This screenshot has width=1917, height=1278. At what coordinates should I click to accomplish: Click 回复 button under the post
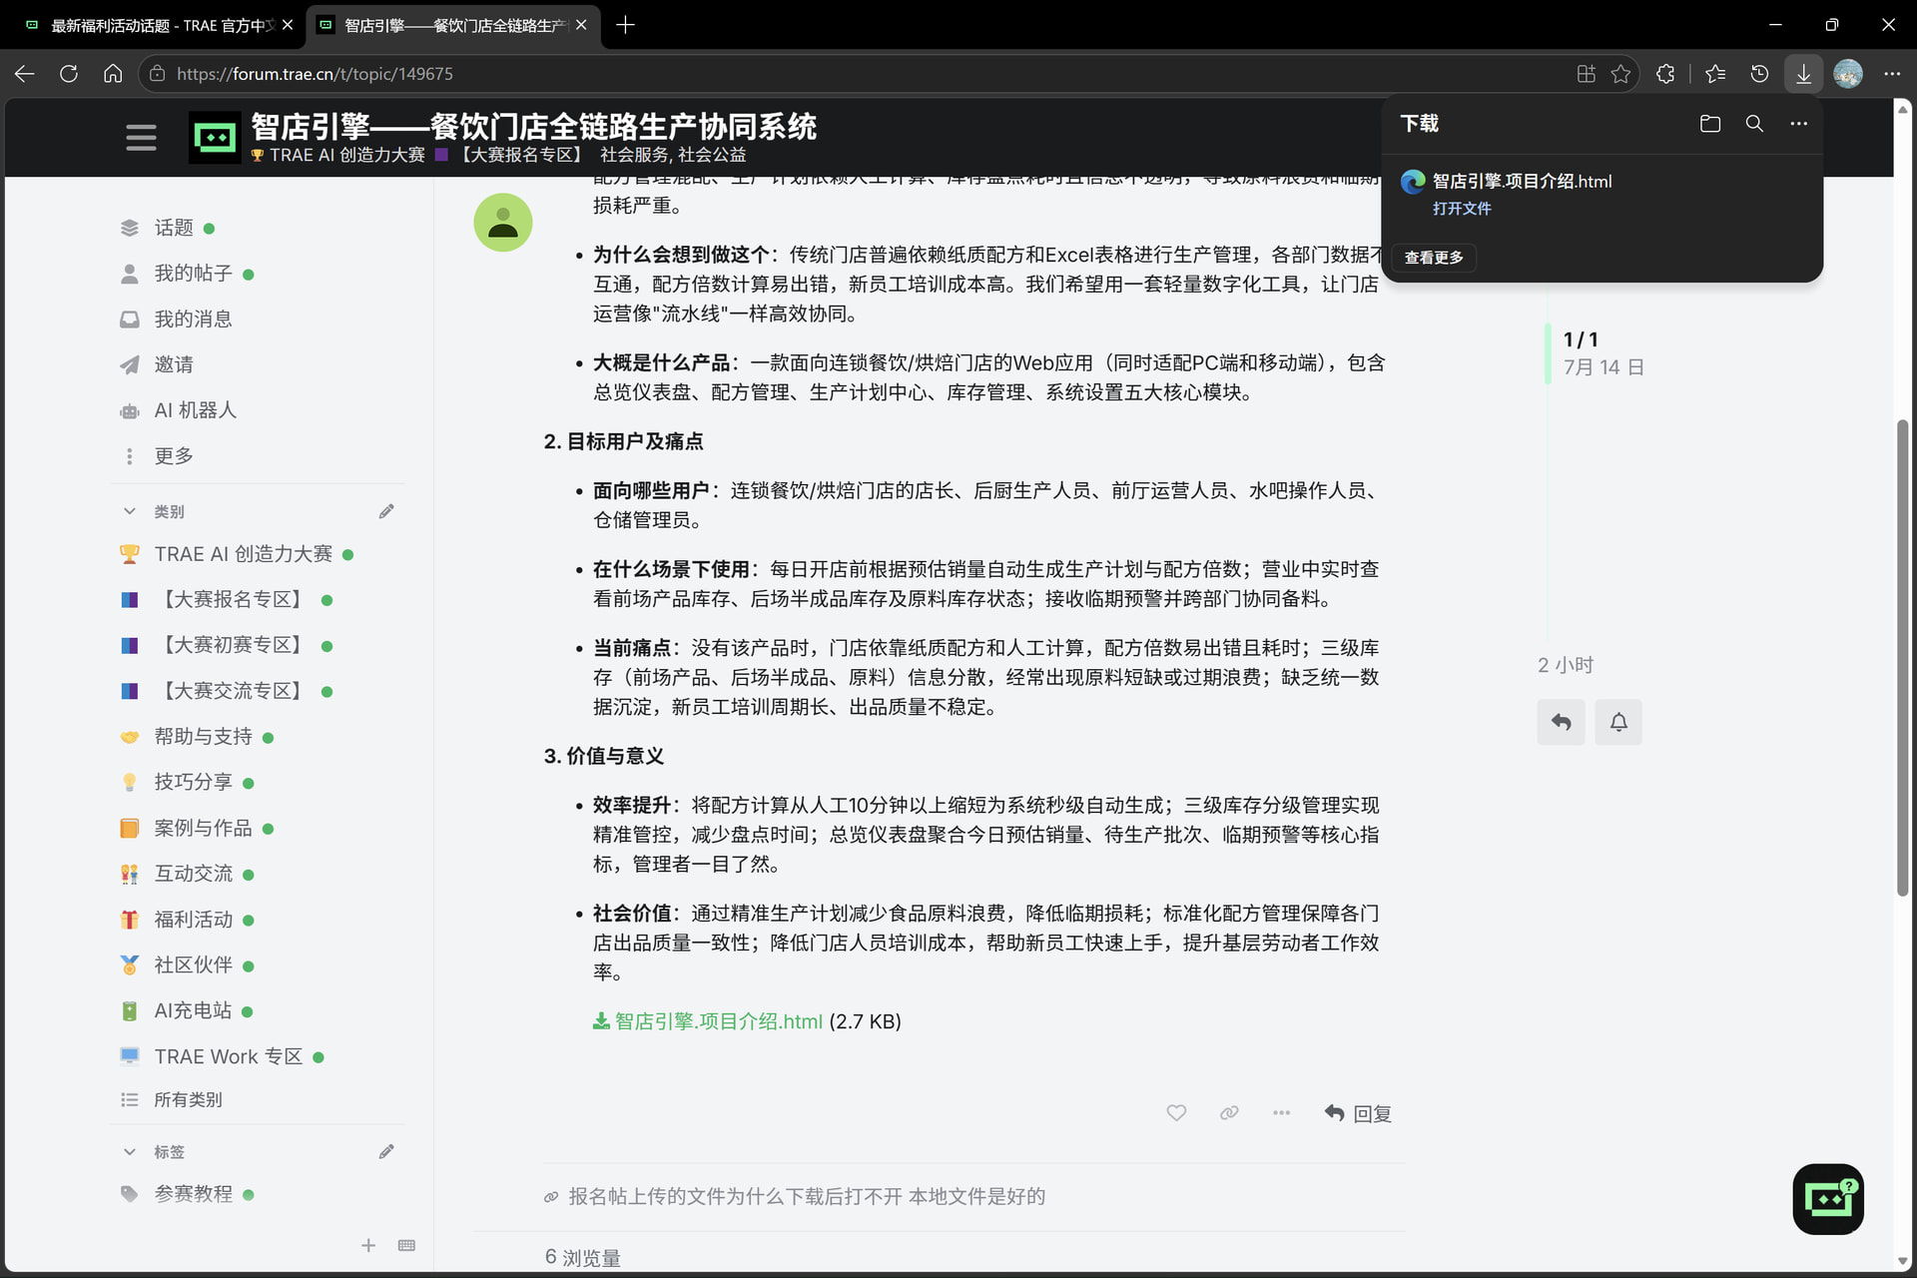[1358, 1112]
